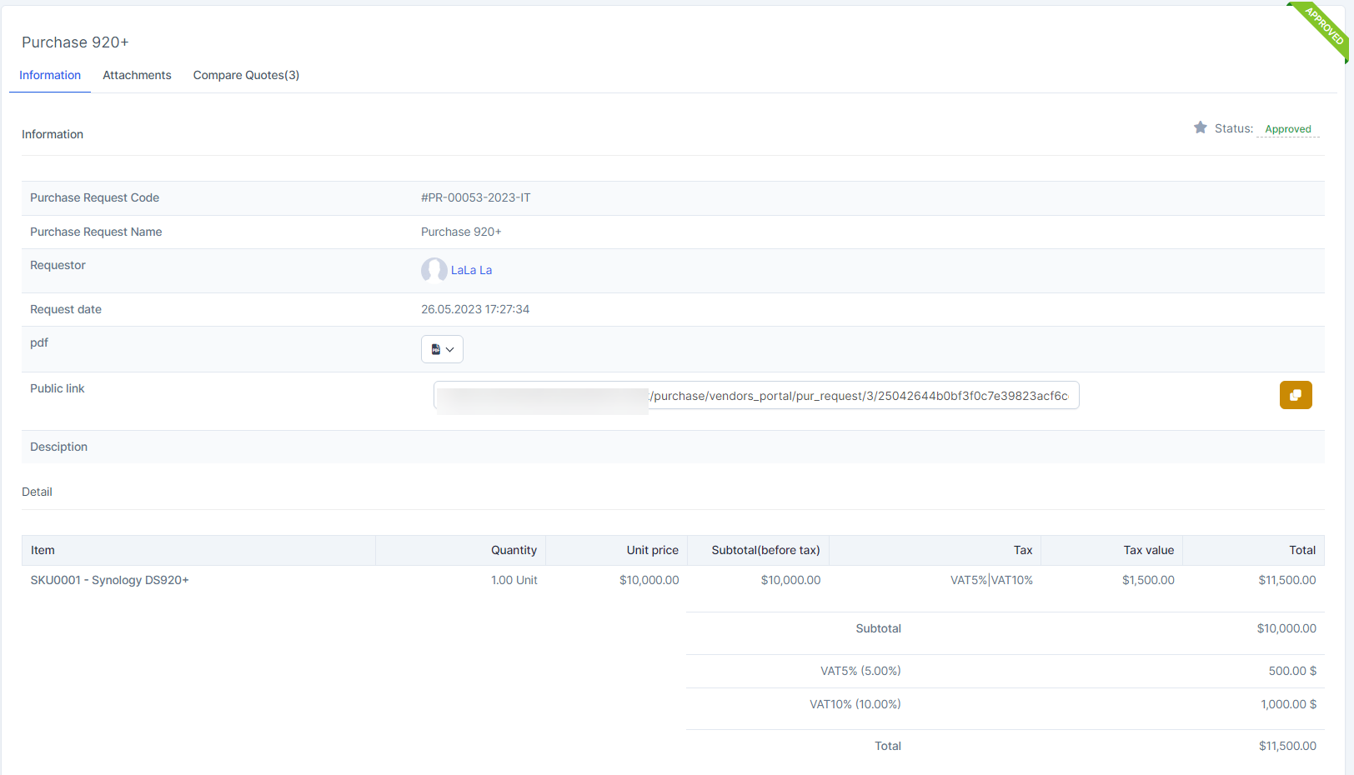Click the requestor avatar image
Viewport: 1354px width, 775px height.
point(434,270)
